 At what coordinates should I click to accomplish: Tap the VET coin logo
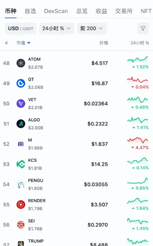(x=21, y=104)
